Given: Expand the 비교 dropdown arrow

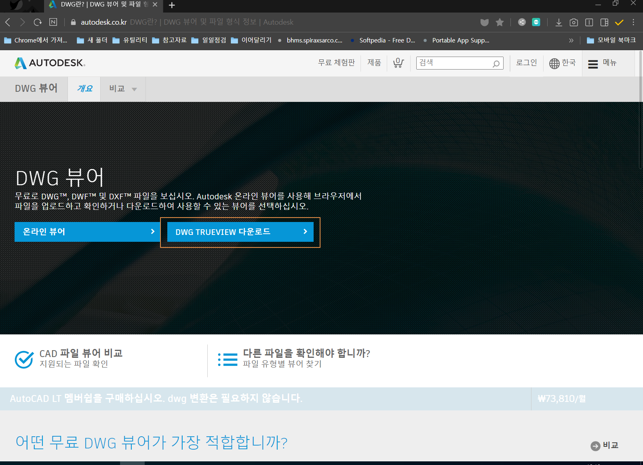Looking at the screenshot, I should pyautogui.click(x=134, y=89).
